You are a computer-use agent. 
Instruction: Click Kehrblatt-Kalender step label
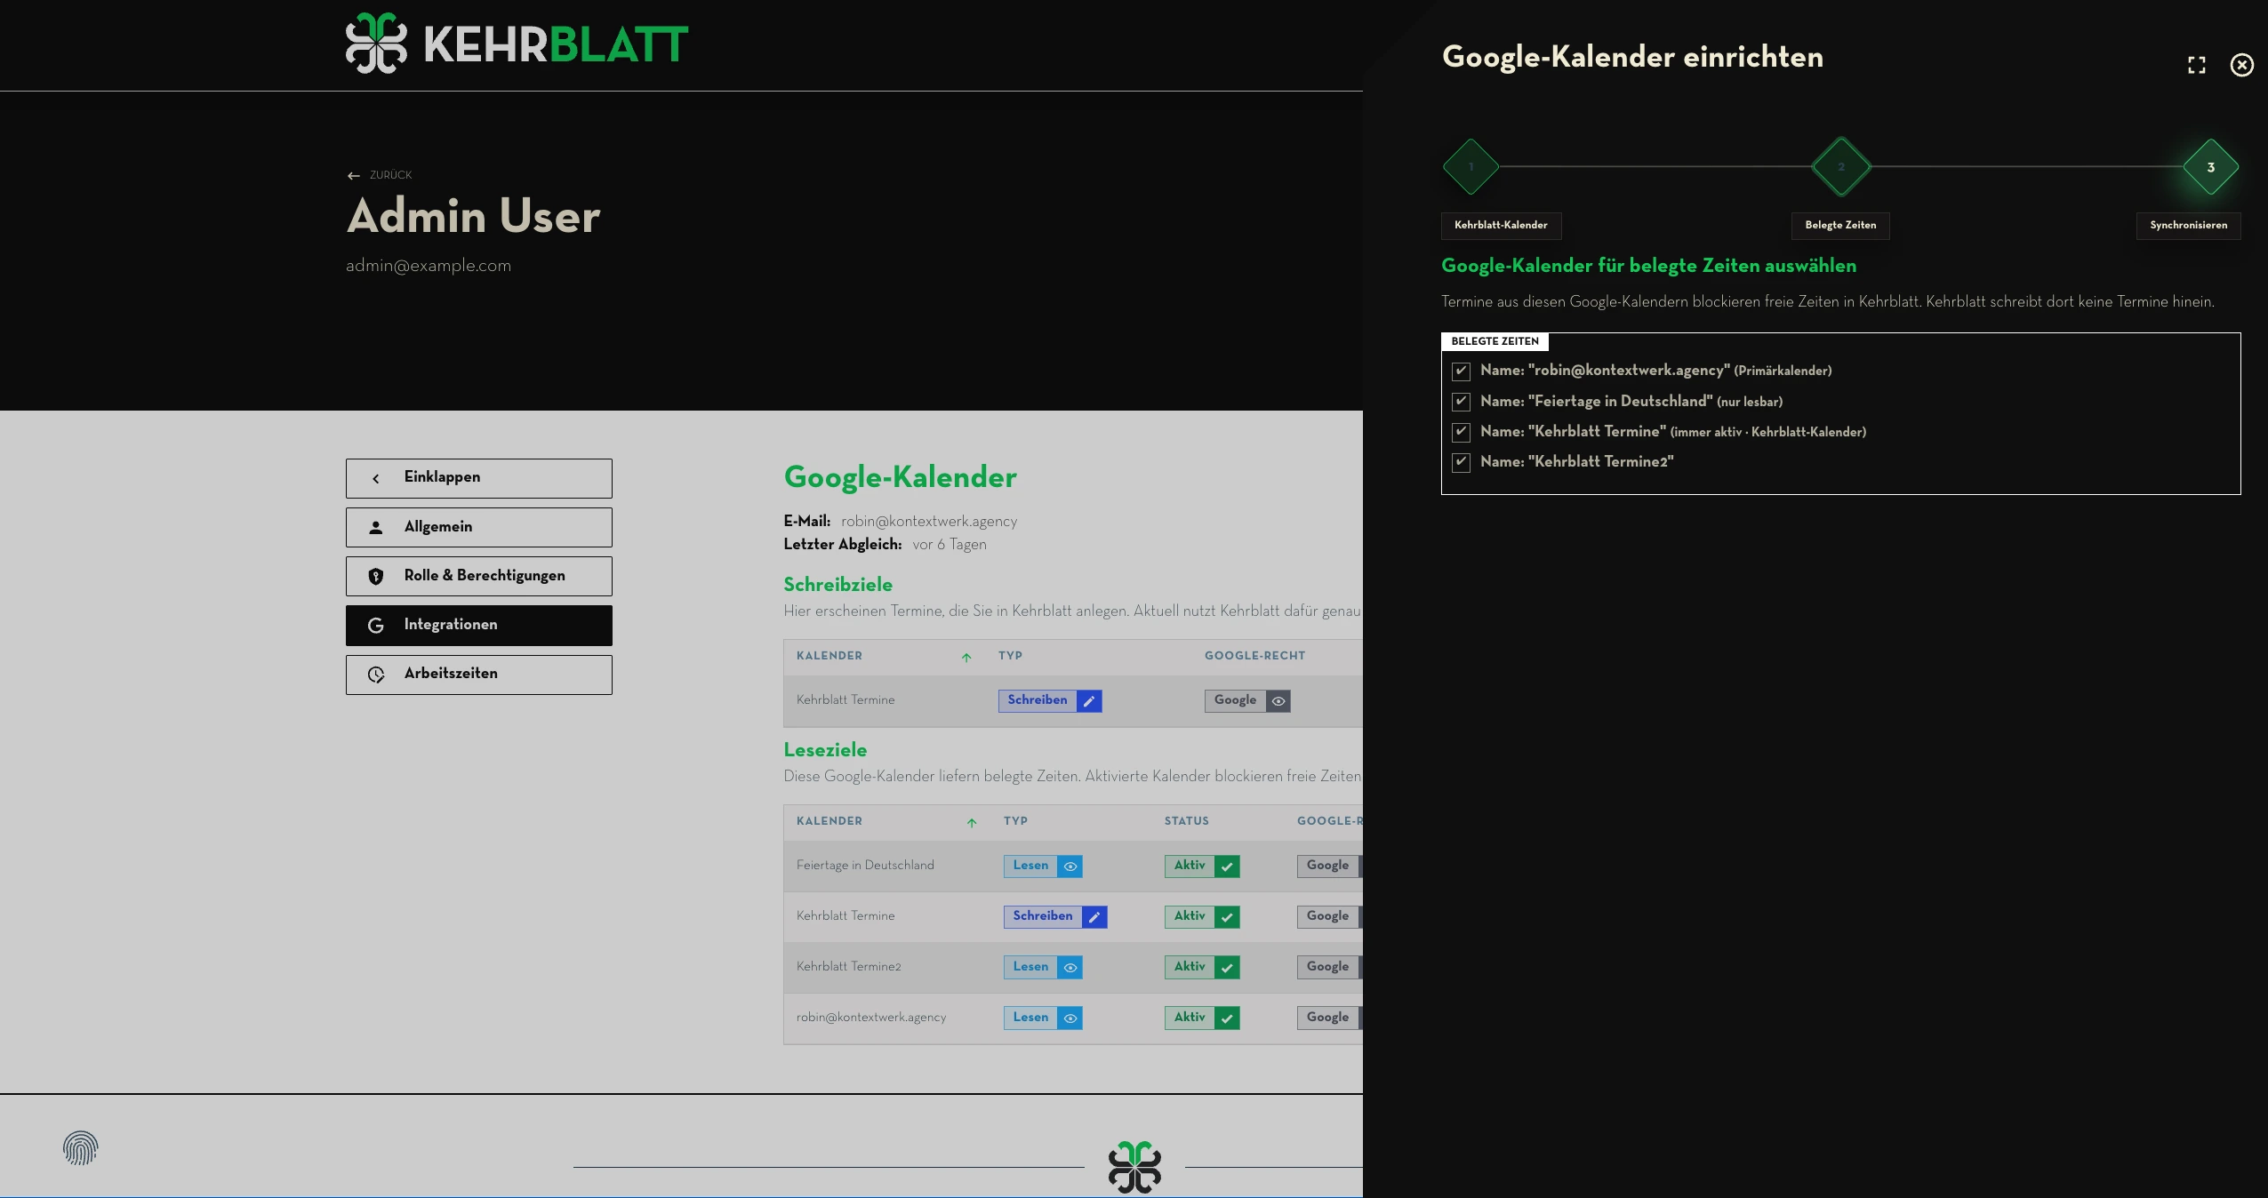(x=1501, y=225)
